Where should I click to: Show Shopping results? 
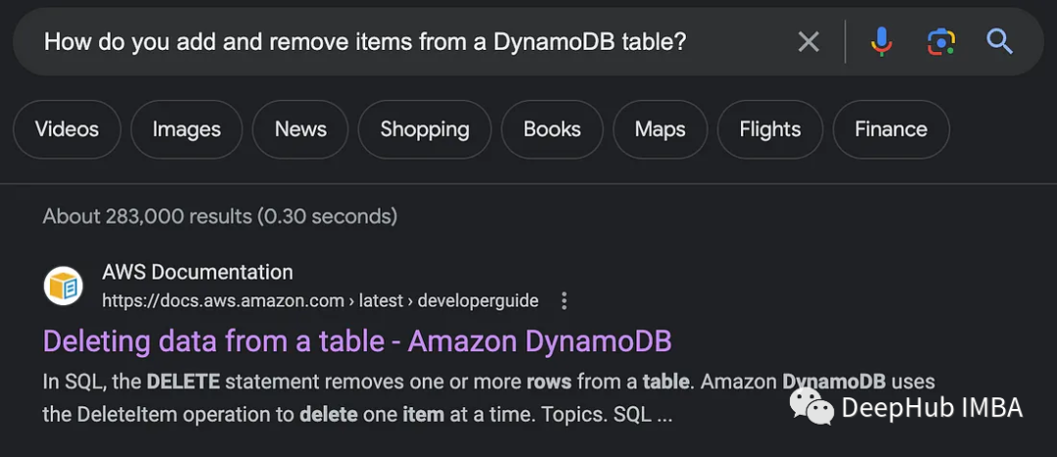(x=425, y=129)
